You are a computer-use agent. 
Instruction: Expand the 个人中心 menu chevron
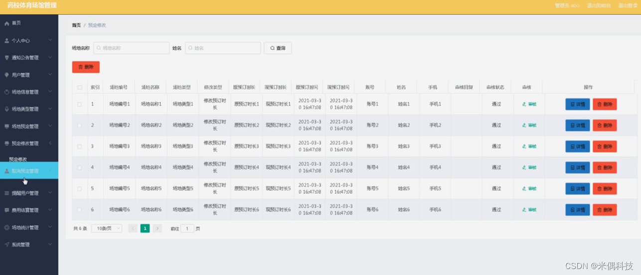[x=50, y=40]
